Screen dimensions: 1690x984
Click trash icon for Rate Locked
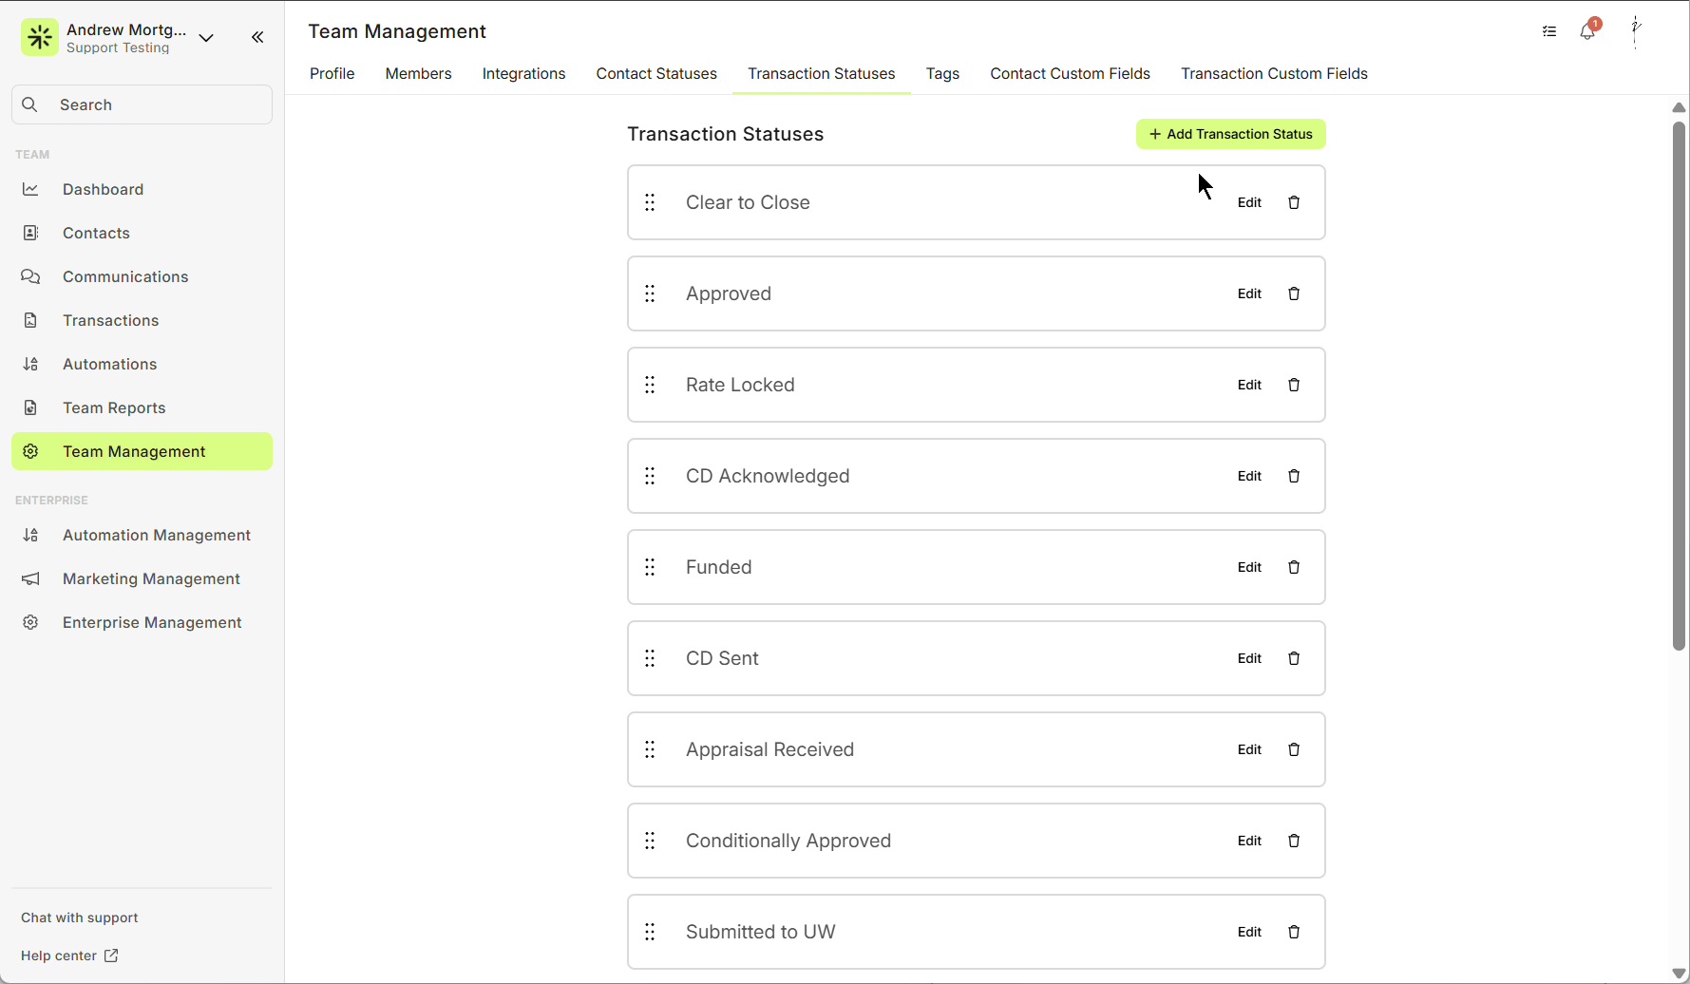coord(1293,385)
